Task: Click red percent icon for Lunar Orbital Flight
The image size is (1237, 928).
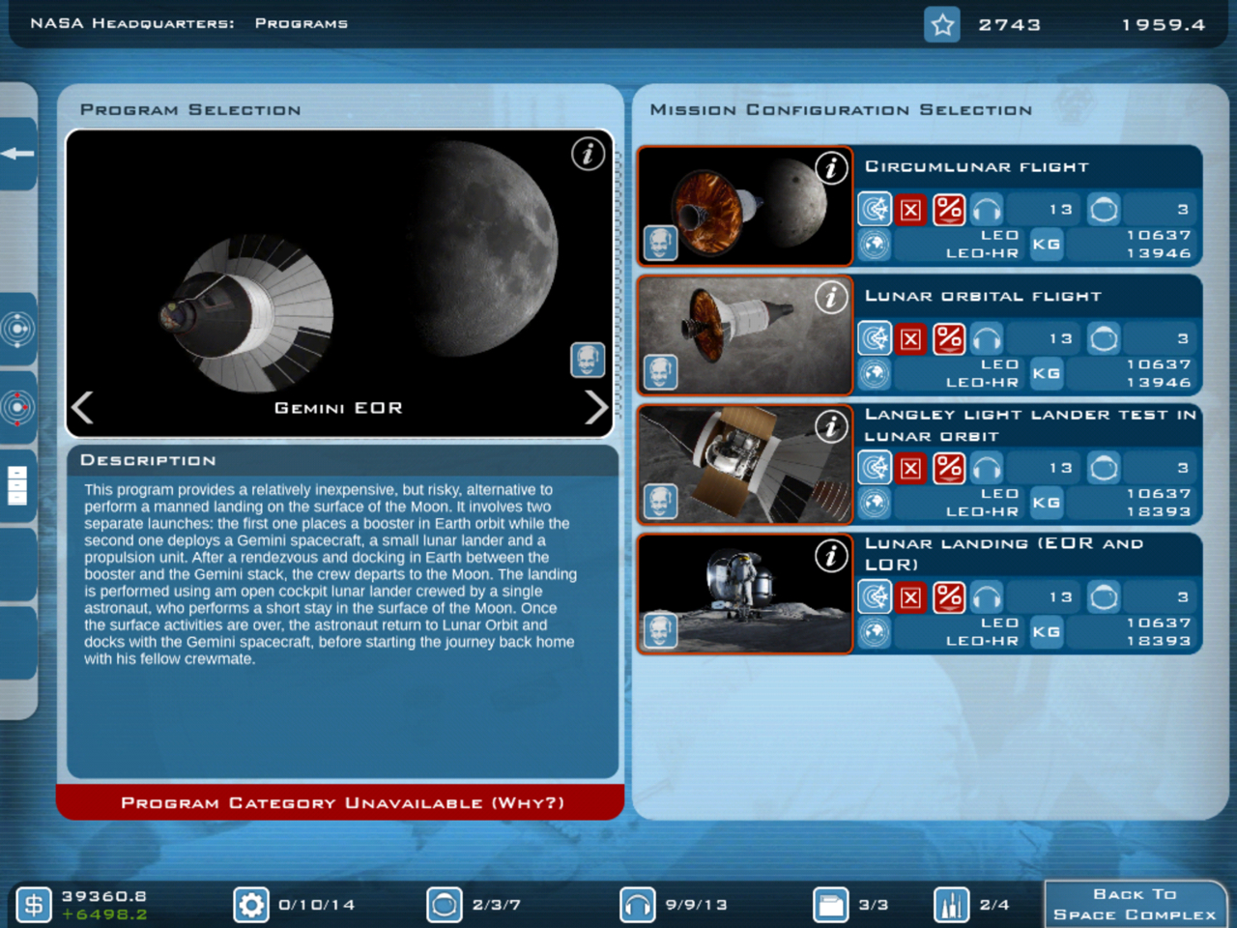Action: tap(949, 338)
